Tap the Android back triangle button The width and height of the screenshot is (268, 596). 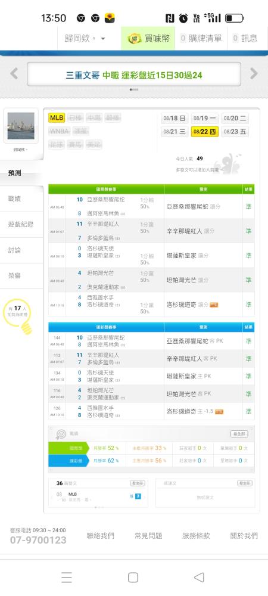coord(200,578)
